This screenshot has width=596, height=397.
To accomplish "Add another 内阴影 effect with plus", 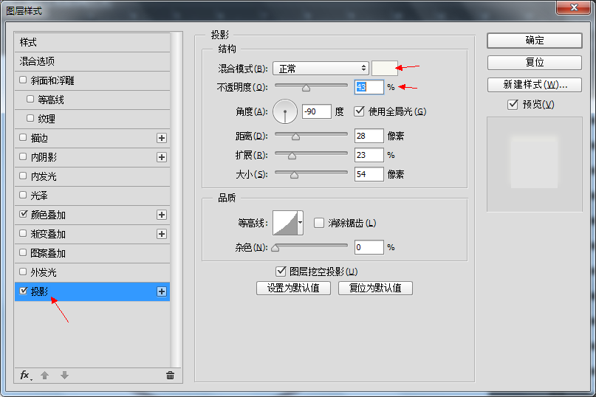I will click(x=162, y=157).
